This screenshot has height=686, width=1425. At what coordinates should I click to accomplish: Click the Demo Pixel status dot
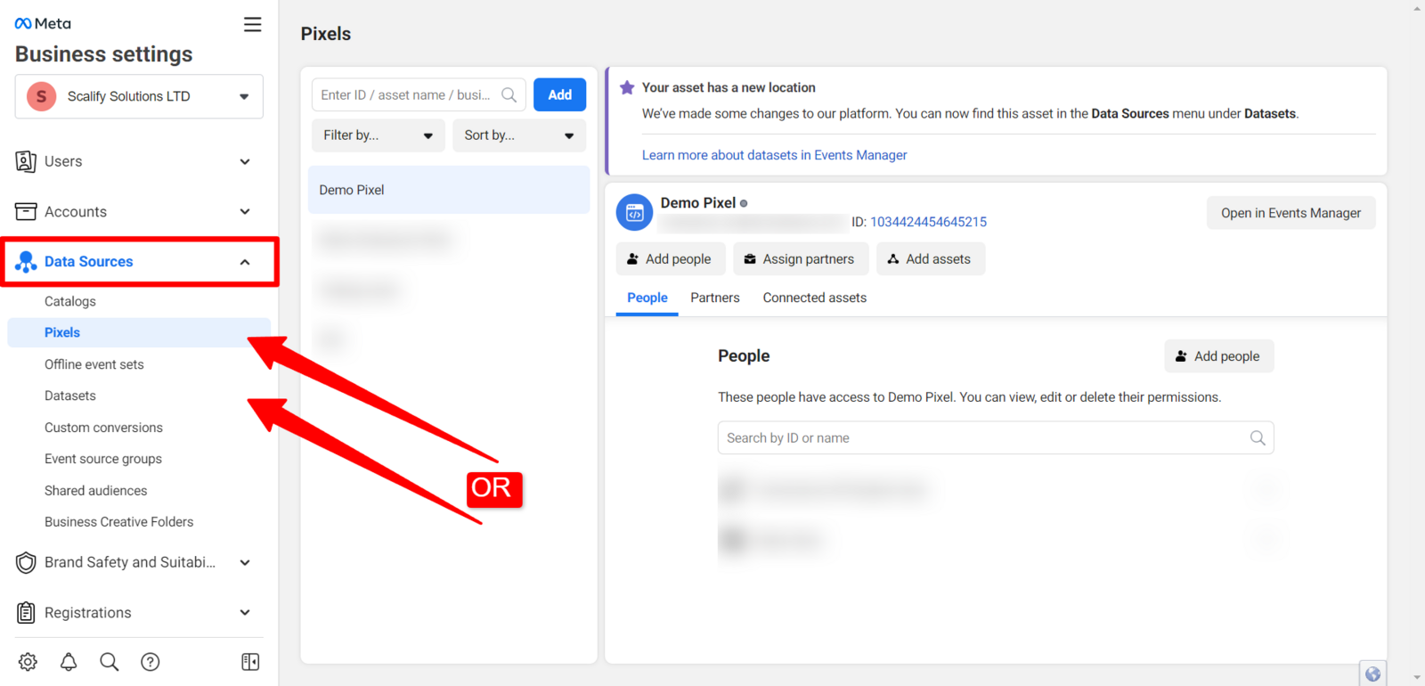[744, 203]
